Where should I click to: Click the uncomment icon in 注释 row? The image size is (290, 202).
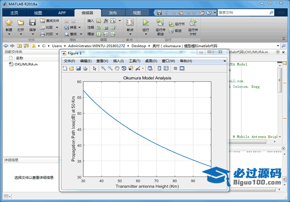(x=106, y=27)
